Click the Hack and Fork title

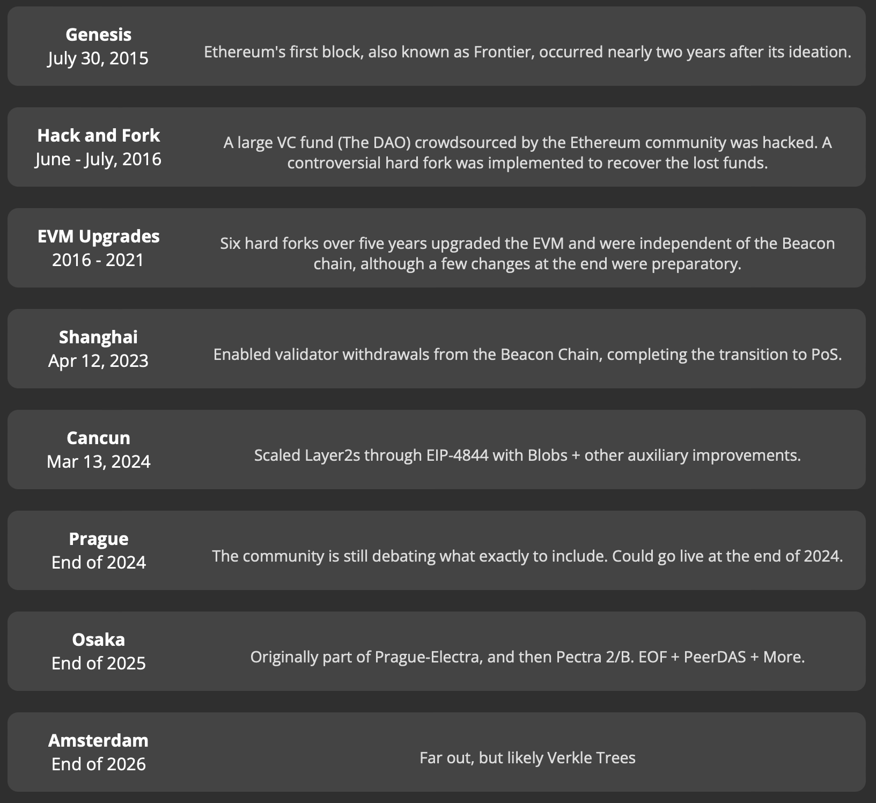click(98, 135)
